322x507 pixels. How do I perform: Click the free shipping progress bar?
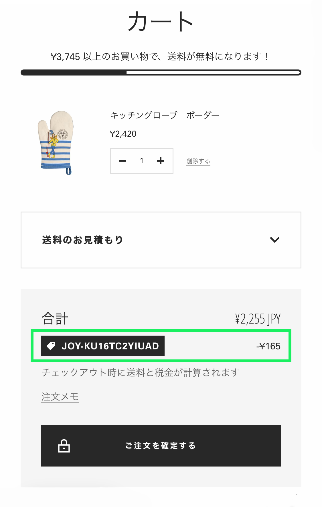(161, 72)
